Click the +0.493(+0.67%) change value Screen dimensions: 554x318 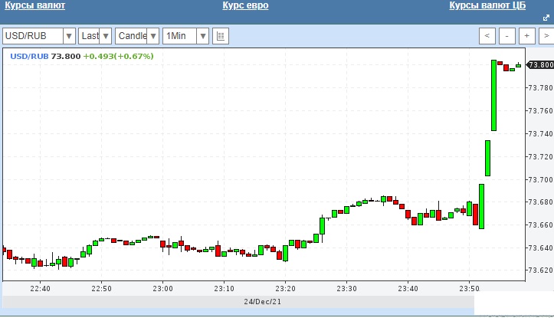click(118, 56)
